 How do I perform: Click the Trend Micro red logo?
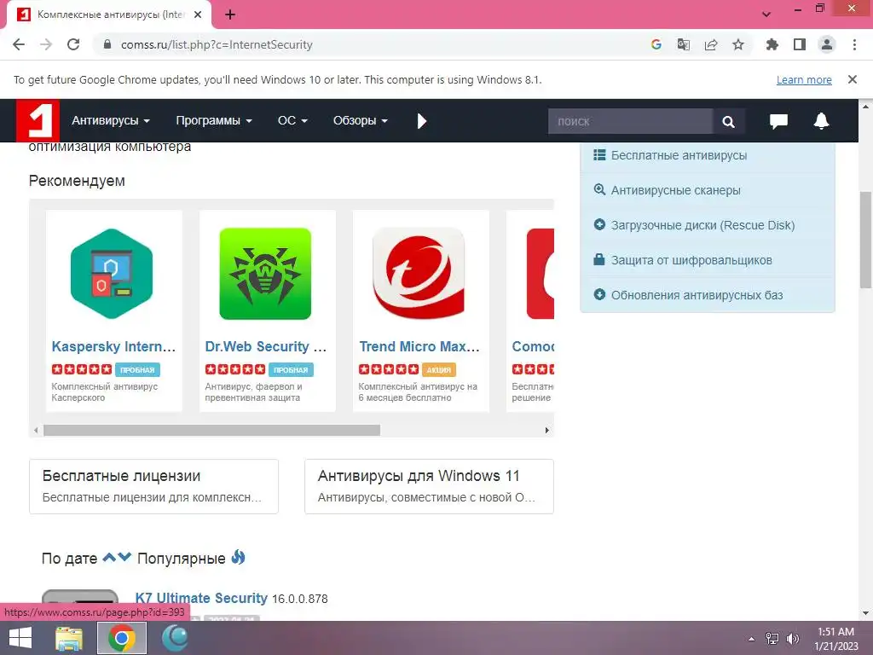(x=419, y=274)
